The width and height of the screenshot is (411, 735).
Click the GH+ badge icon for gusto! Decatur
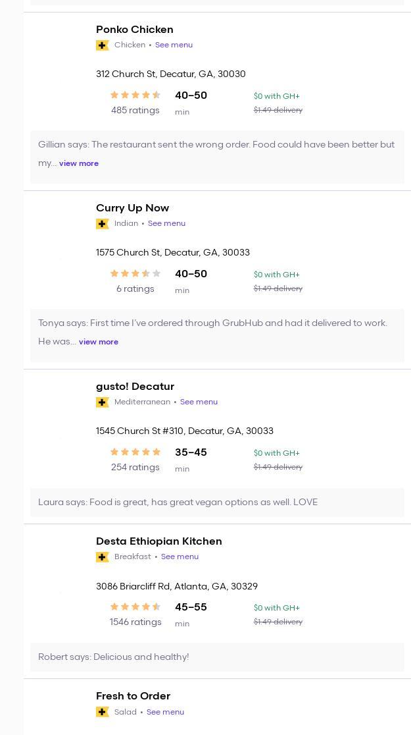pyautogui.click(x=103, y=402)
